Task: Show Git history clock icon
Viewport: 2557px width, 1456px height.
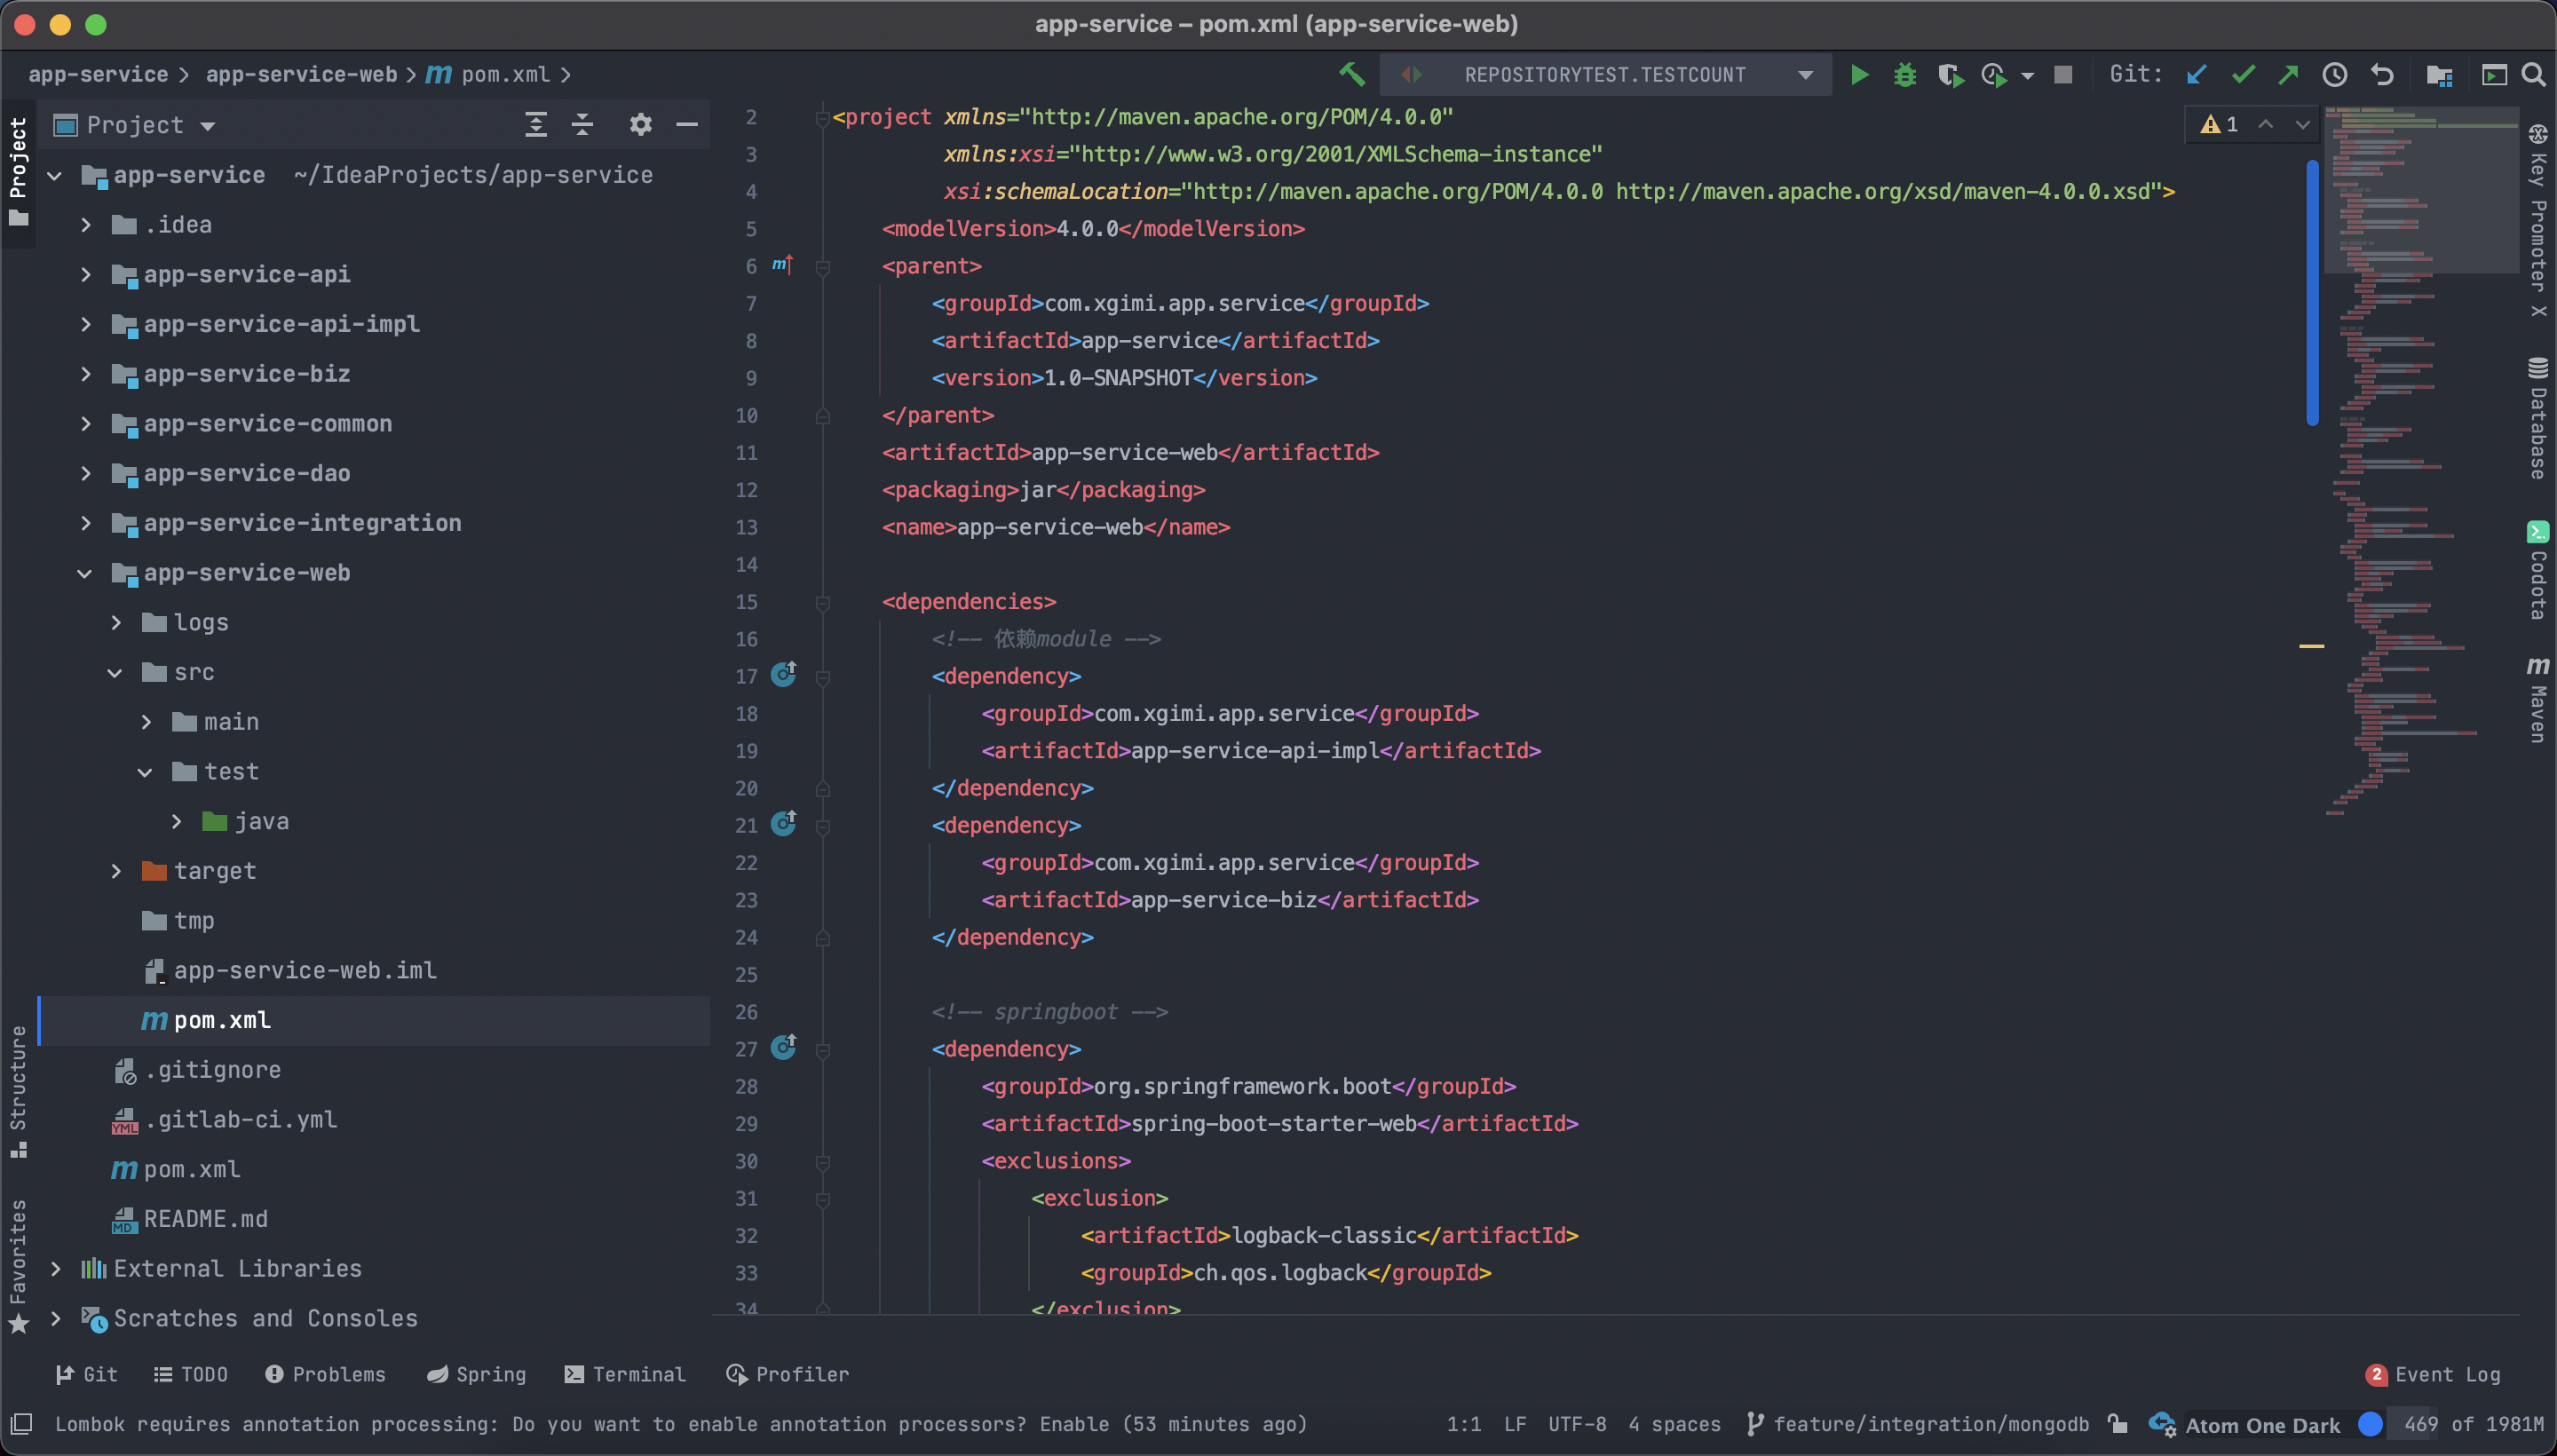Action: (2335, 75)
